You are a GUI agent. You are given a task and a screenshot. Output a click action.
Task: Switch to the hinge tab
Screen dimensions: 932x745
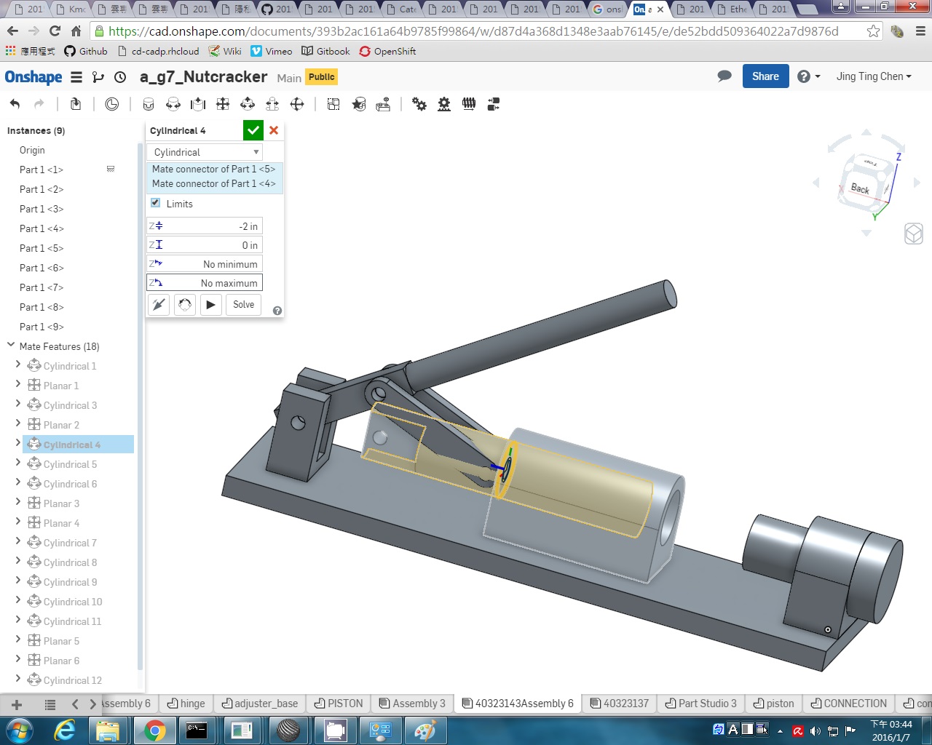pos(186,704)
